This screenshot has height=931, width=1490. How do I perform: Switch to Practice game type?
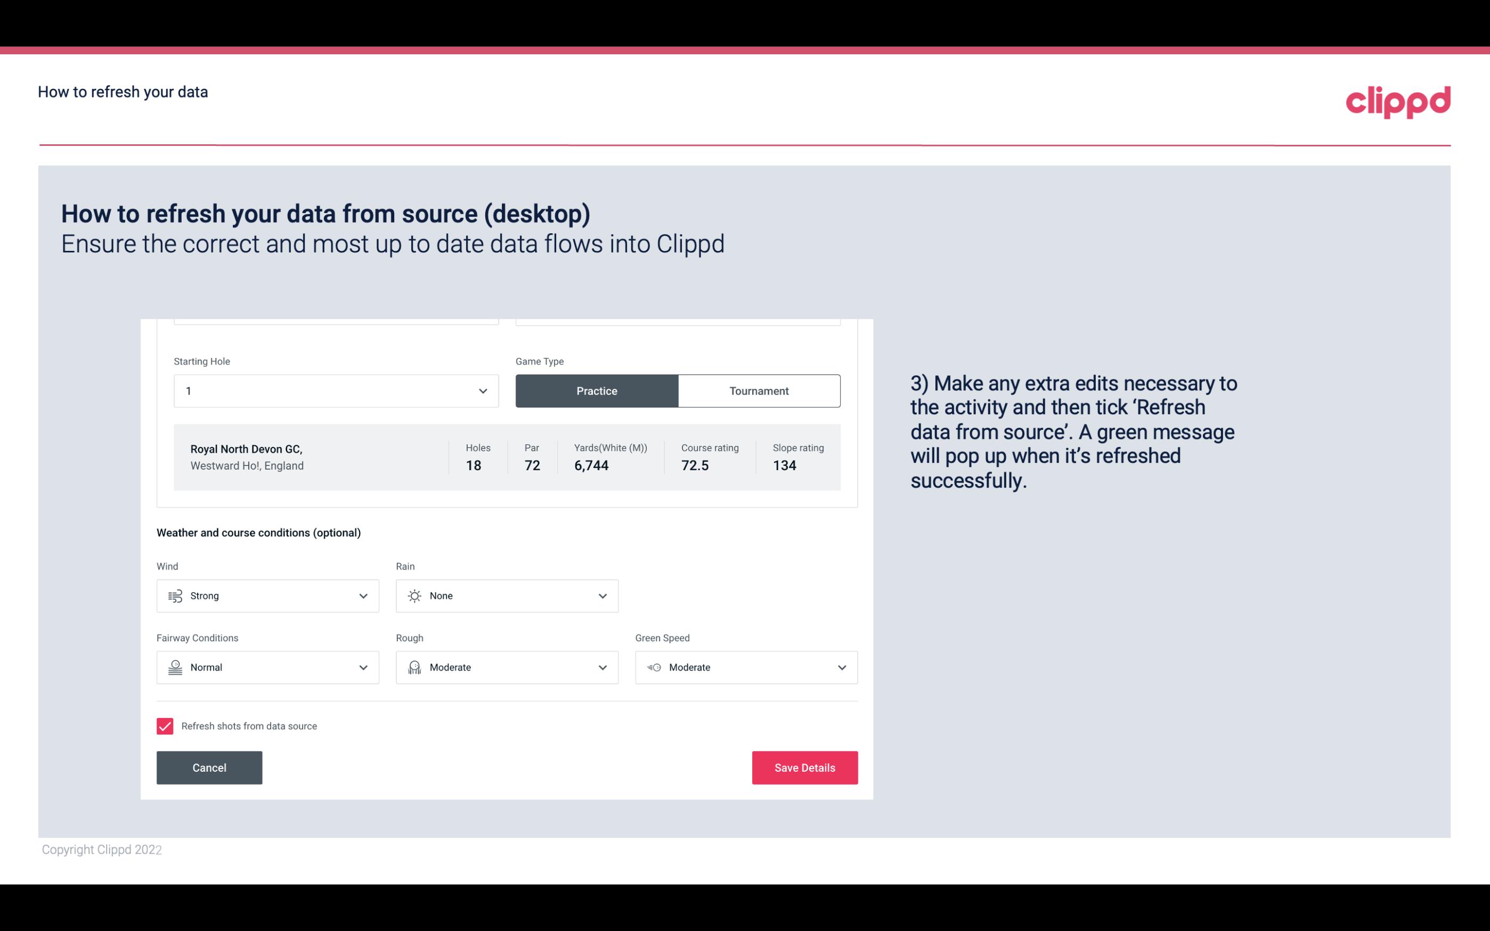click(x=597, y=390)
